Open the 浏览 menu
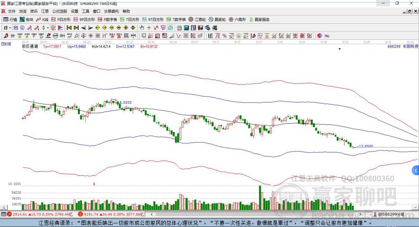 23,11
